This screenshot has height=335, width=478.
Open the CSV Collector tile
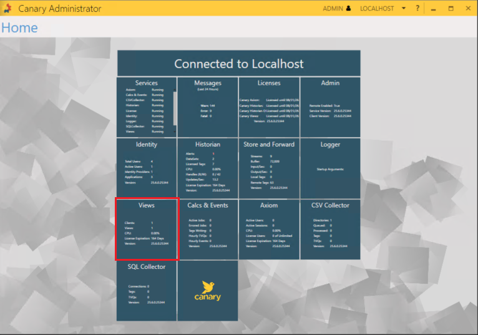(330, 229)
